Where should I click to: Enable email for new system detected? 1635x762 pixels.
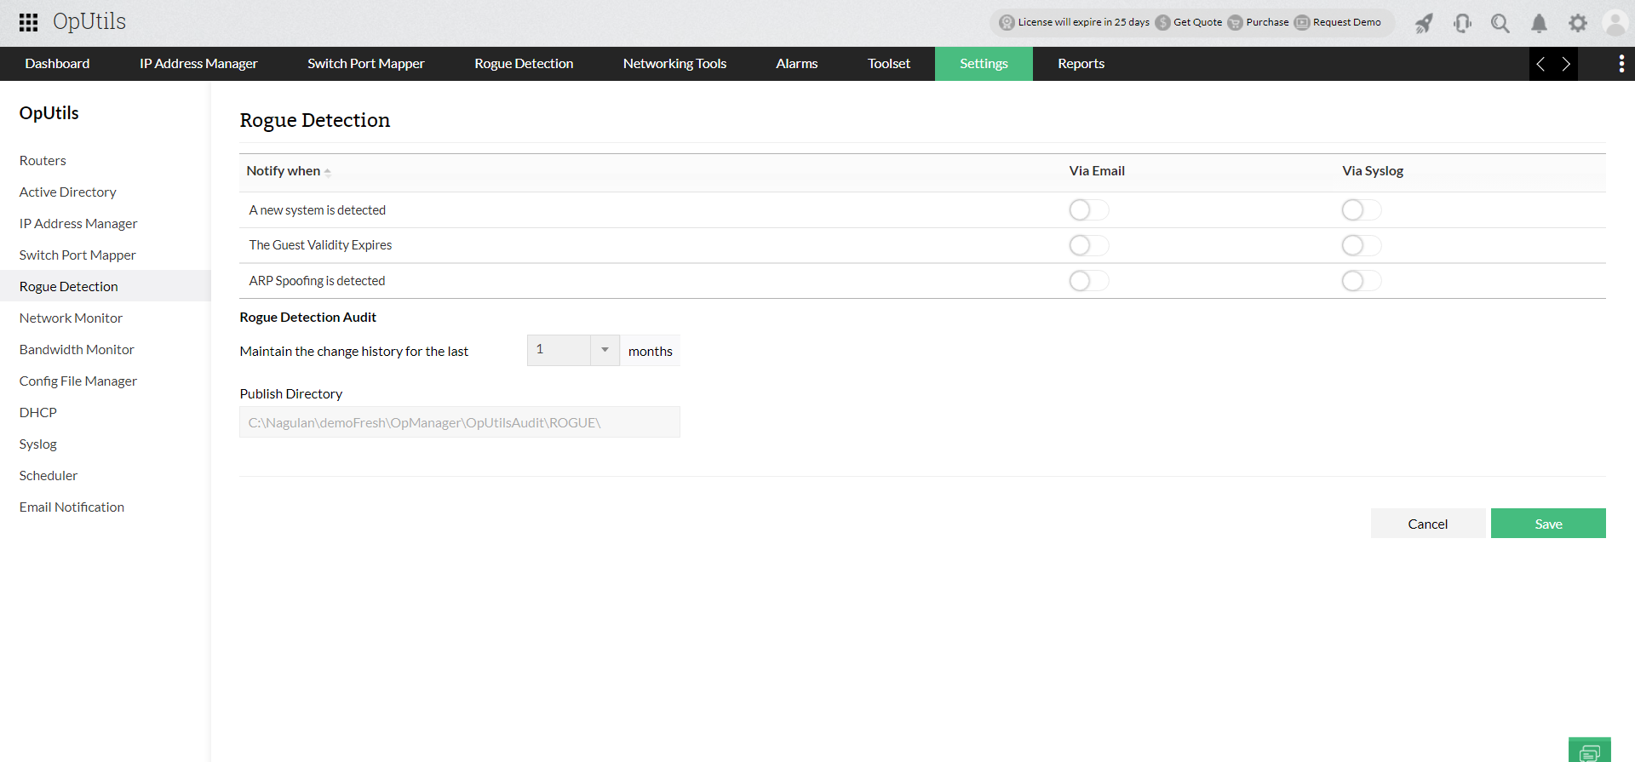point(1088,209)
